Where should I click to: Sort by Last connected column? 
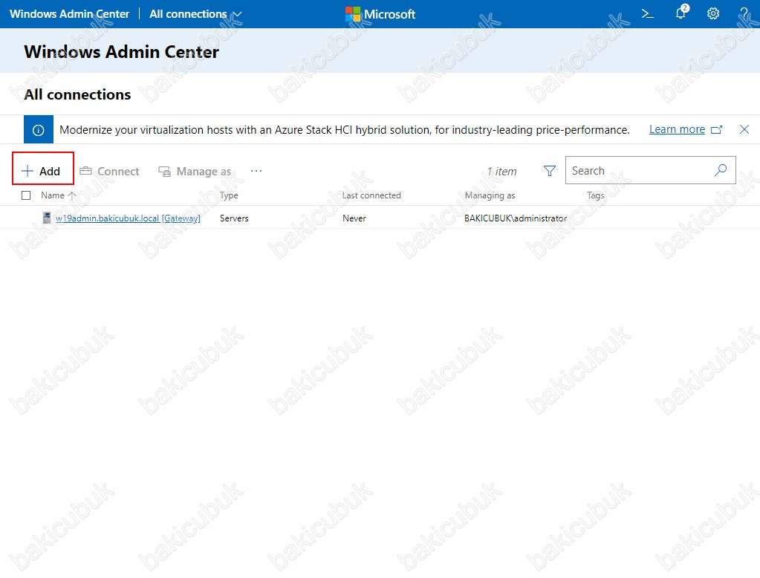click(371, 195)
